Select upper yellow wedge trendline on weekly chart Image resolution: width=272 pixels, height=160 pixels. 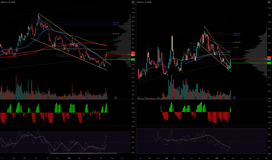coord(218,47)
